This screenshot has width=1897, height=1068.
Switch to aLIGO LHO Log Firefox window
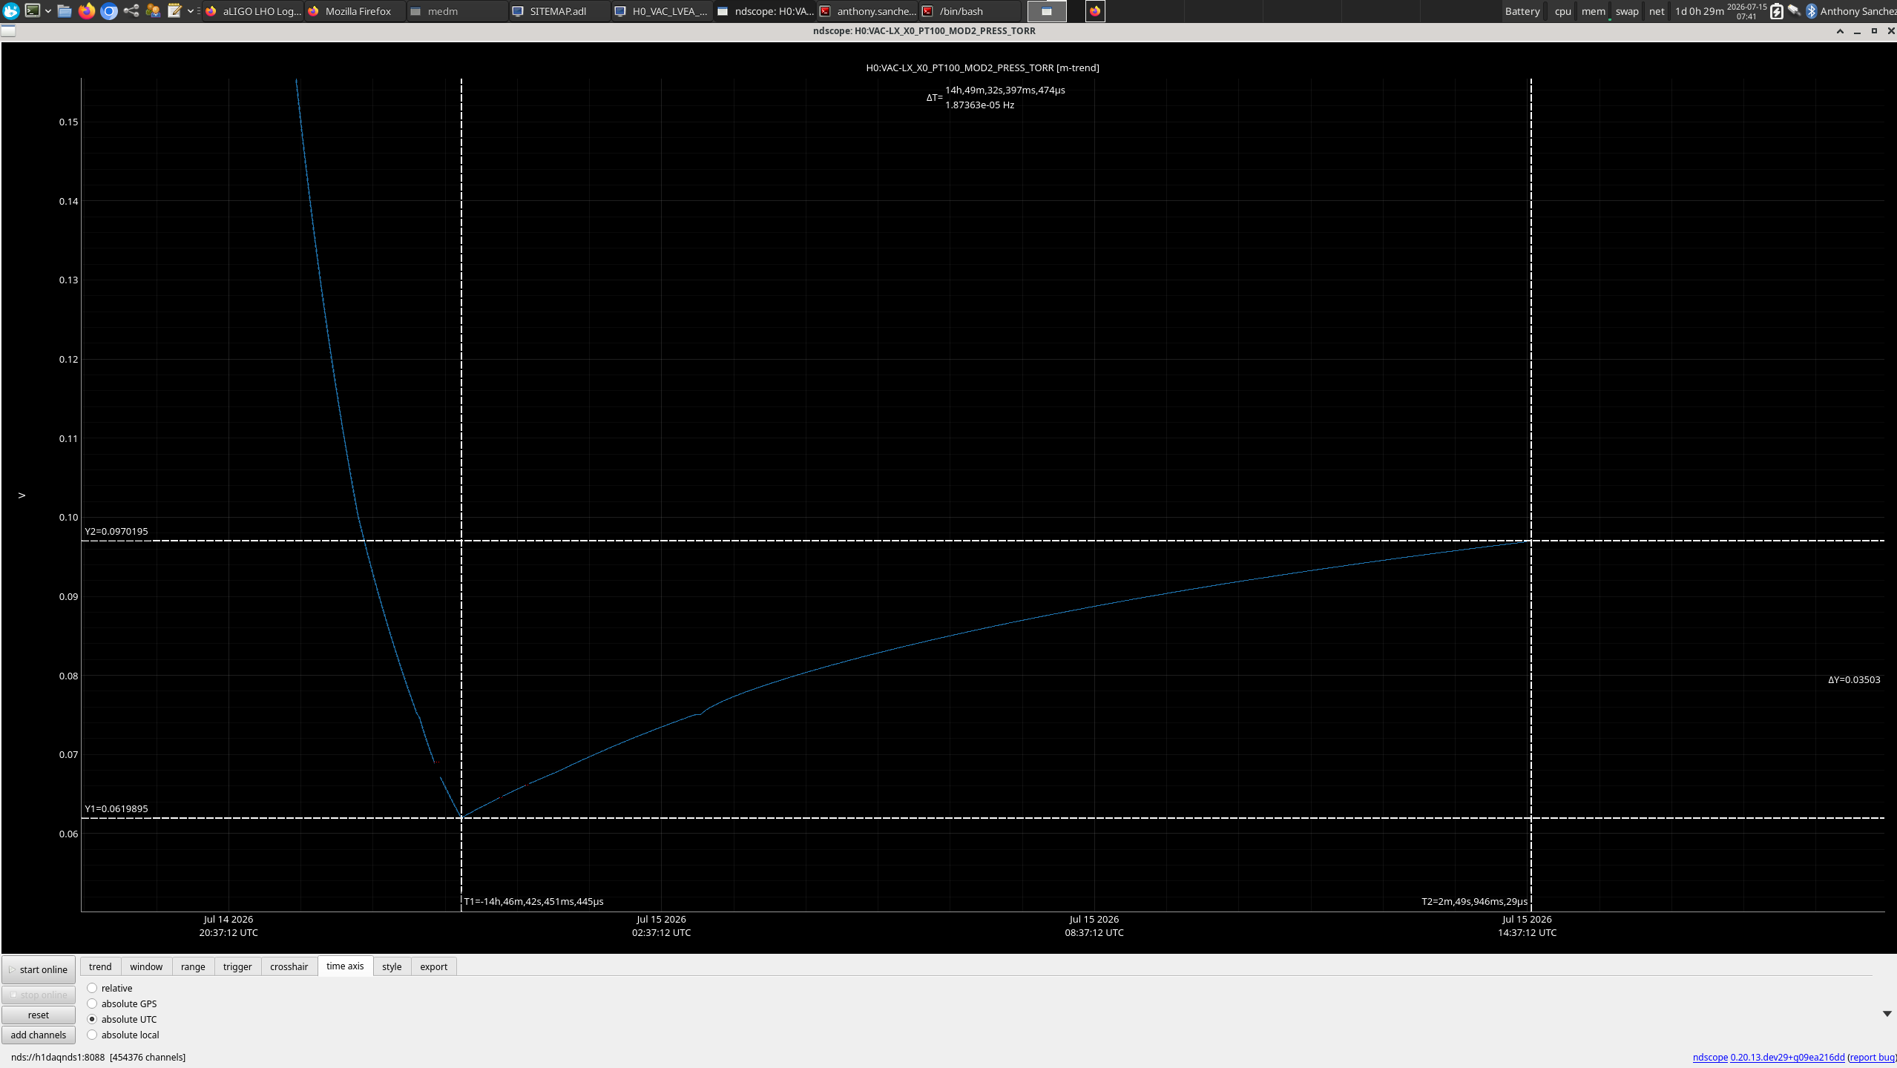pyautogui.click(x=253, y=11)
